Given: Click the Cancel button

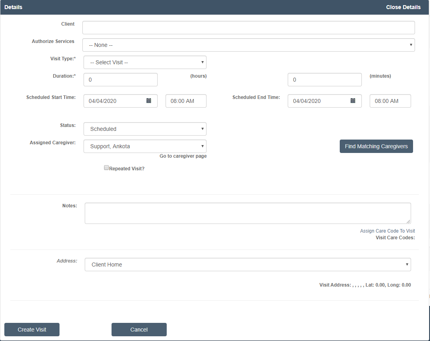Looking at the screenshot, I should tap(139, 330).
